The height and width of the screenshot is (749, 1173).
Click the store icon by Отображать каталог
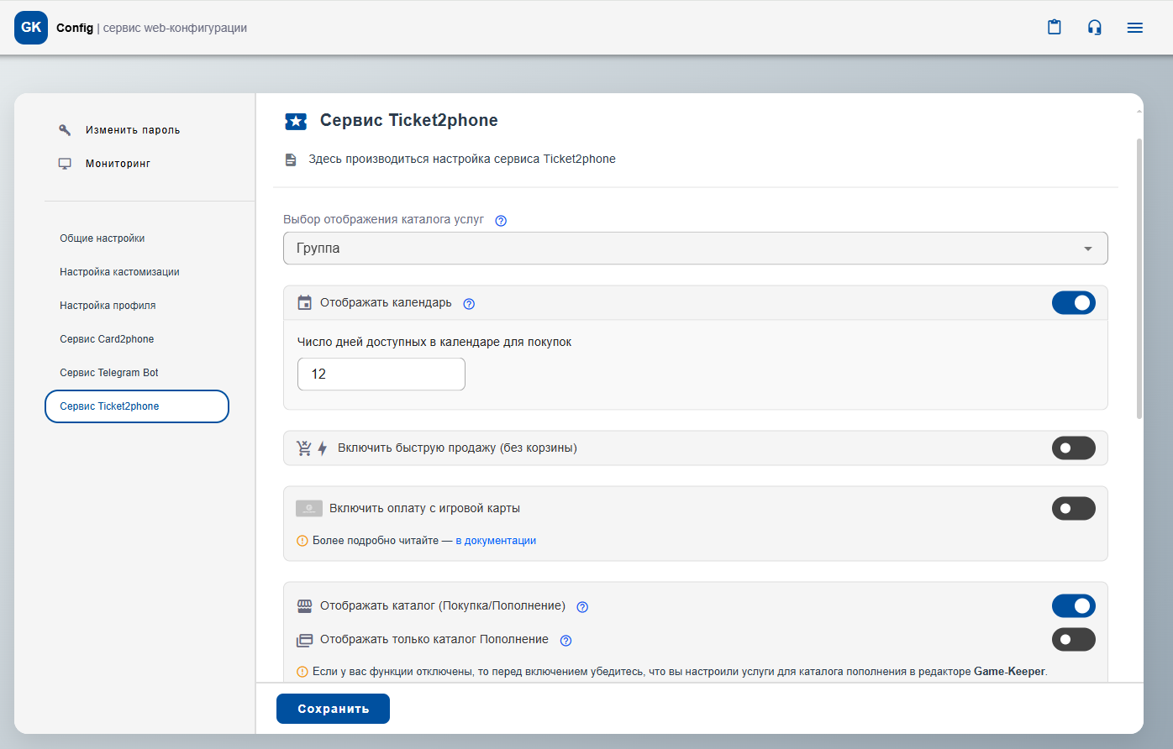point(304,606)
